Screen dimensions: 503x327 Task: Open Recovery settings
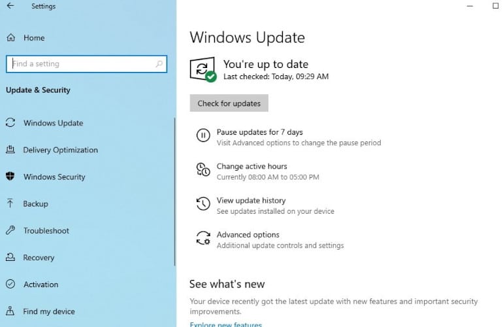[x=39, y=258]
